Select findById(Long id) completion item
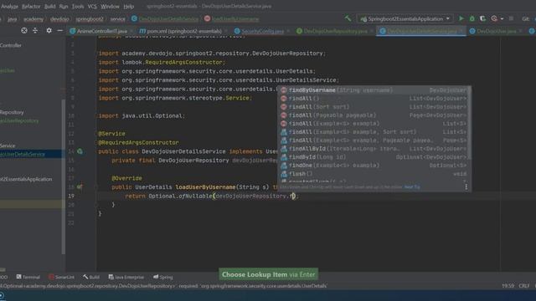The image size is (536, 301). pos(374,157)
